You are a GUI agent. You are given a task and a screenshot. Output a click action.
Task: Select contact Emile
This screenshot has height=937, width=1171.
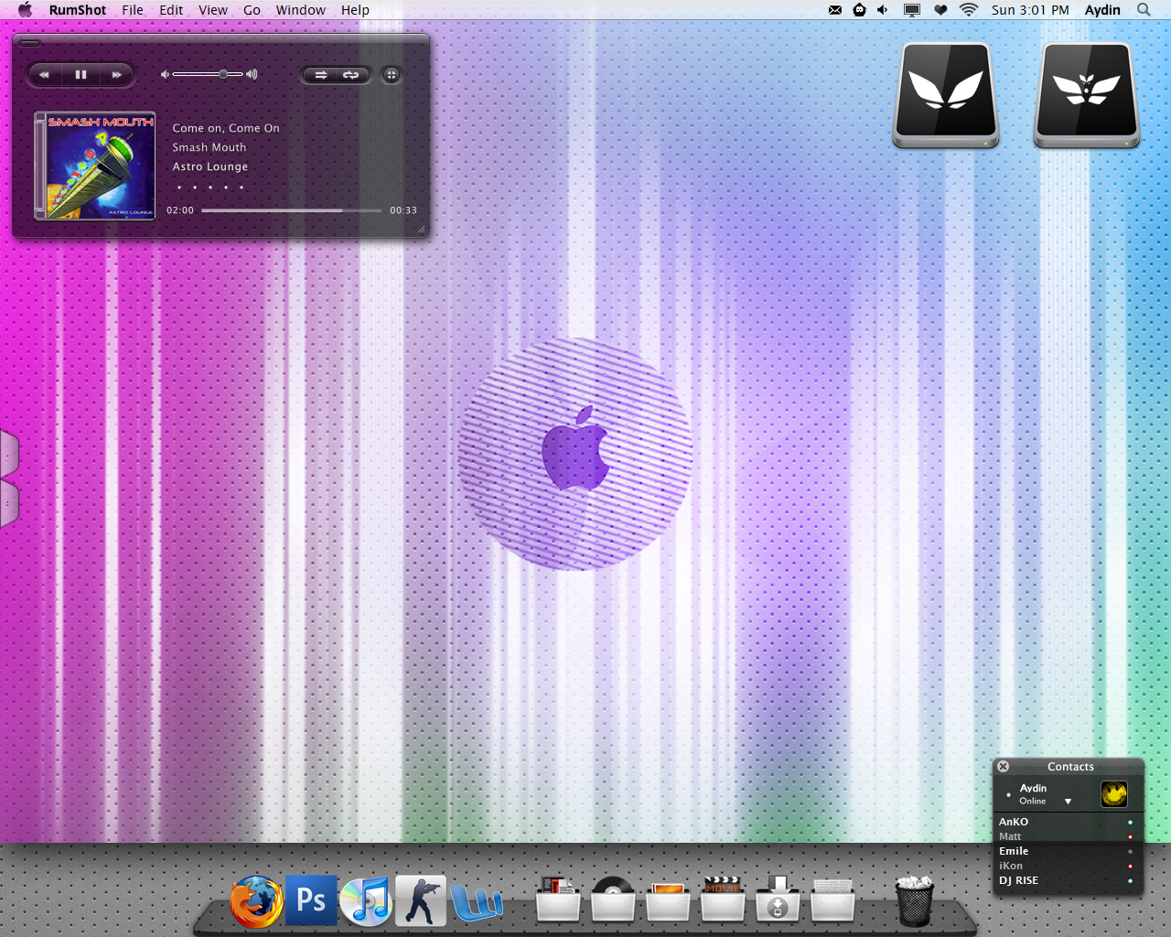(1068, 851)
